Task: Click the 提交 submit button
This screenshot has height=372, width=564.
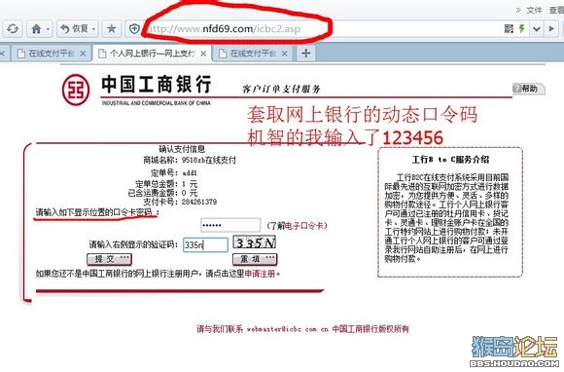Action: pyautogui.click(x=109, y=259)
